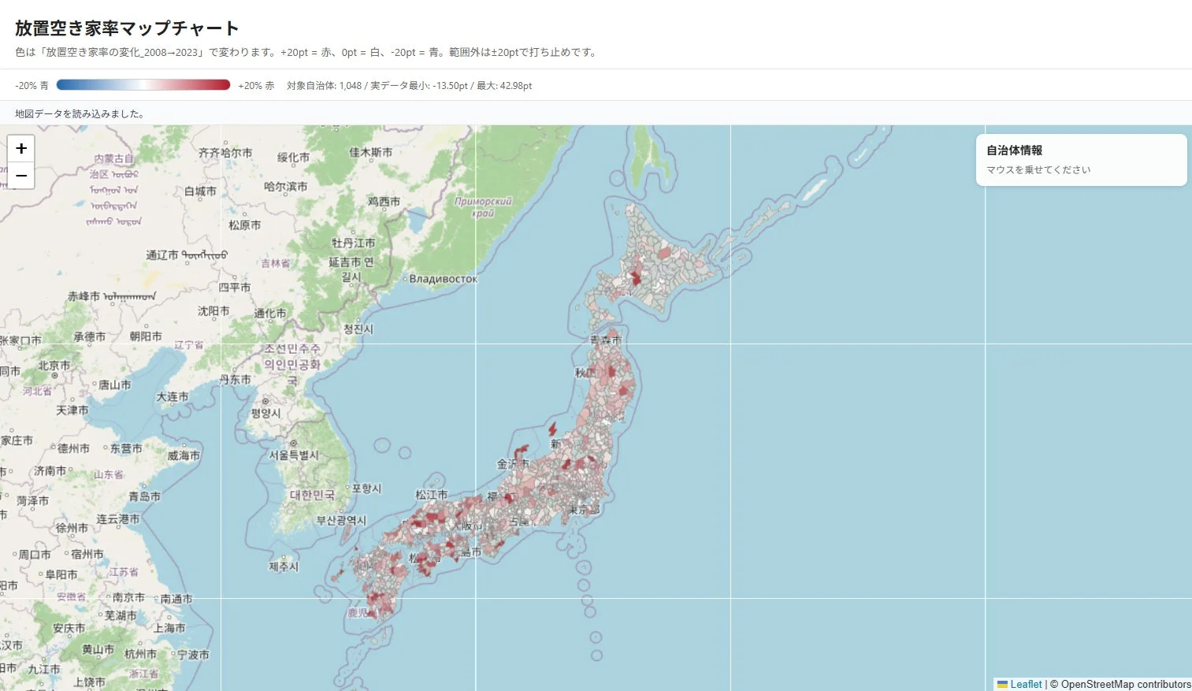Image resolution: width=1192 pixels, height=691 pixels.
Task: Click the page title 放置空き家率マップチャート
Action: click(127, 28)
